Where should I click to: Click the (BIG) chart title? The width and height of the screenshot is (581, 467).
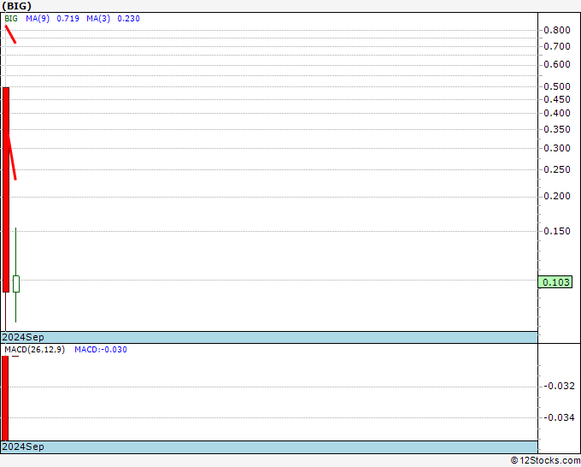point(17,6)
